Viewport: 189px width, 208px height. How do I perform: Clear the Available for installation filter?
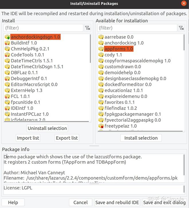point(181,28)
